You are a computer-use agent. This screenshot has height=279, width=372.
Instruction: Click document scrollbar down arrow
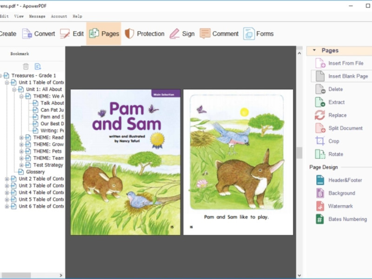[299, 275]
